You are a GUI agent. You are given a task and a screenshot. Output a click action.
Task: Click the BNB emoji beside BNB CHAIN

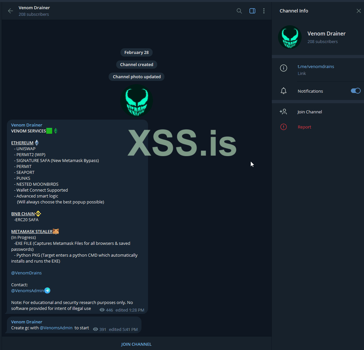coord(38,214)
